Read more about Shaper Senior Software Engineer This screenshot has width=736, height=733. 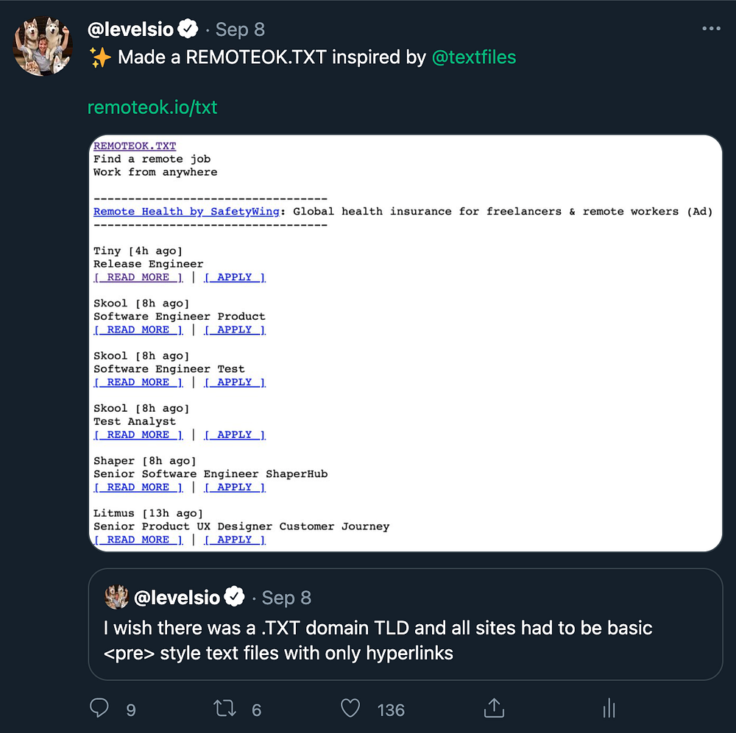[x=138, y=487]
